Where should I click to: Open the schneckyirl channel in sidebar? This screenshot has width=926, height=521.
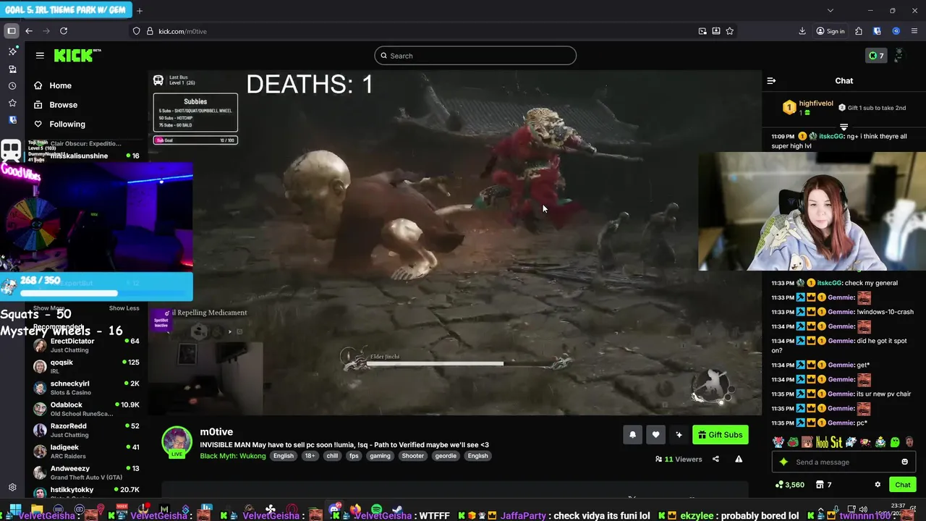click(x=87, y=388)
